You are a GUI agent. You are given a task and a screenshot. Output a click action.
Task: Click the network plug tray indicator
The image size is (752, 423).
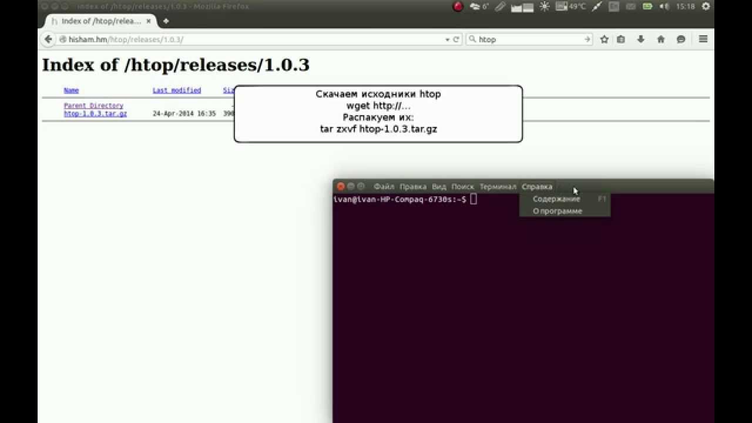tap(597, 6)
